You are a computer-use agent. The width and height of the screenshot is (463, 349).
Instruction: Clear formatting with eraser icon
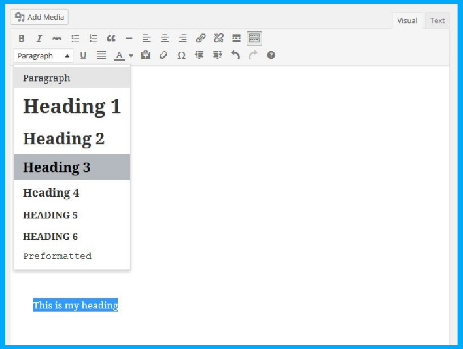tap(163, 55)
